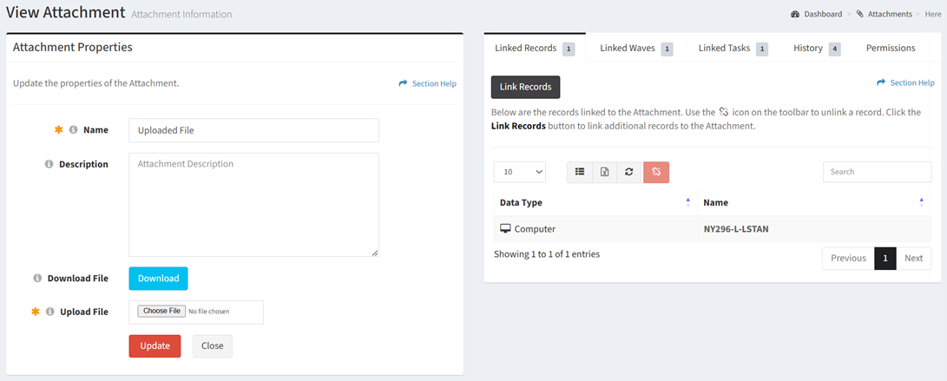This screenshot has width=947, height=381.
Task: Open the Permissions tab
Action: point(891,49)
